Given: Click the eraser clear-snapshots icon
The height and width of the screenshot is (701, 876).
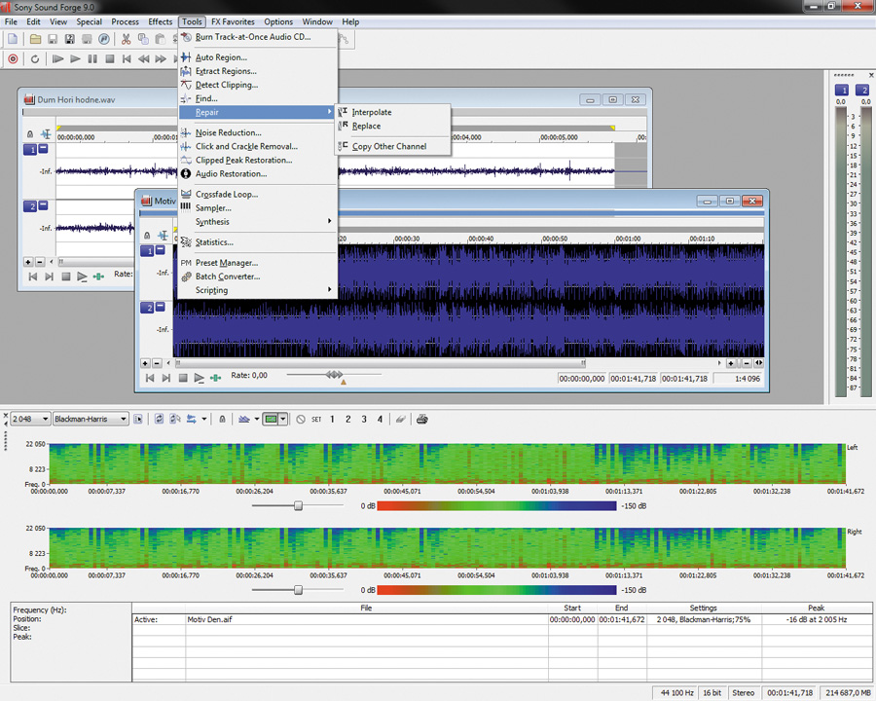Looking at the screenshot, I should pyautogui.click(x=401, y=419).
